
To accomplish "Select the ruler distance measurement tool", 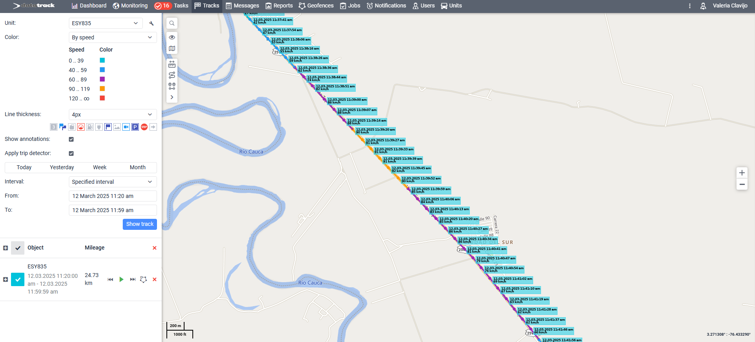I will click(x=172, y=65).
